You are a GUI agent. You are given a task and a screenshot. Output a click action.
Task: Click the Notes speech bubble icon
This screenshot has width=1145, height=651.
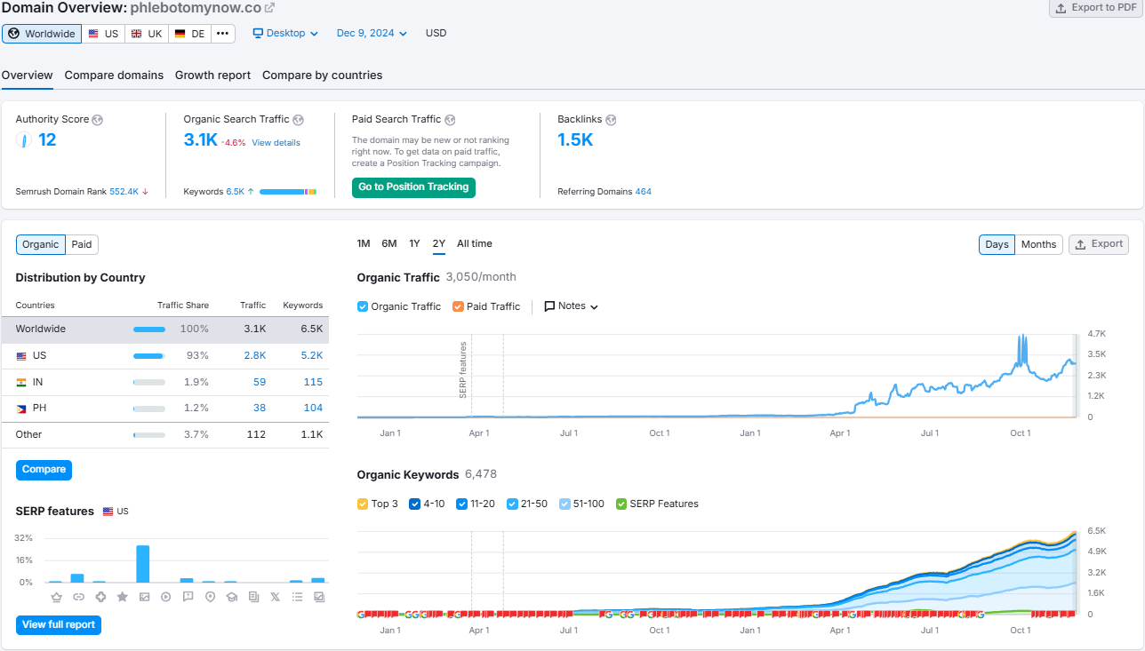(549, 306)
